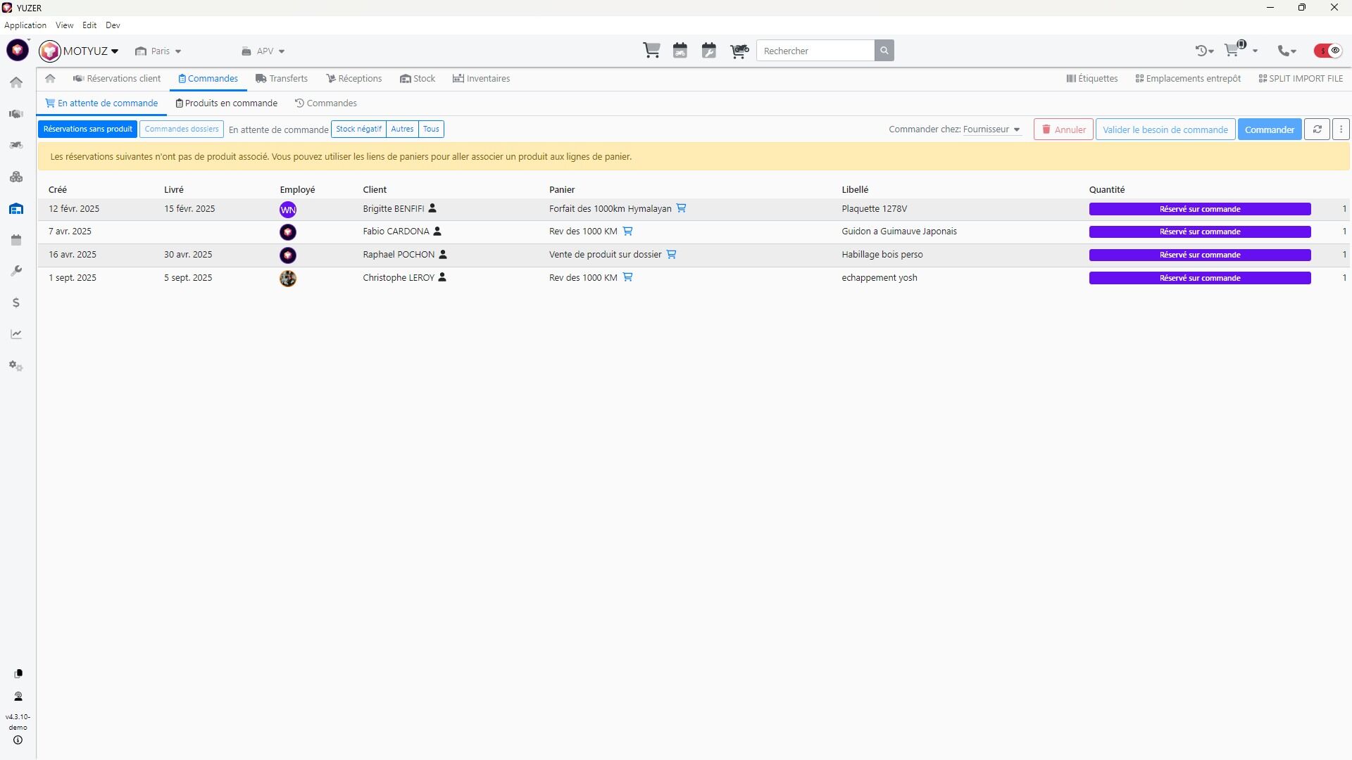Open the Fournisseur supplier dropdown
The width and height of the screenshot is (1352, 760).
(x=991, y=129)
